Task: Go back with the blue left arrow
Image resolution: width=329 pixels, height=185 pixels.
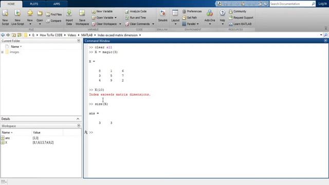Action: pyautogui.click(x=3, y=35)
